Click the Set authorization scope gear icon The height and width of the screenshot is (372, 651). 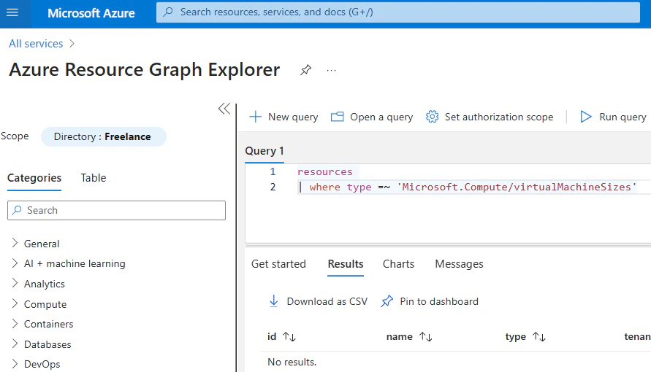click(432, 117)
